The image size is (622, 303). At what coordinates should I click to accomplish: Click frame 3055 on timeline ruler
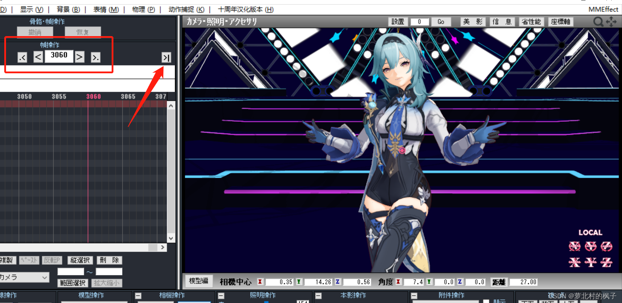(59, 96)
